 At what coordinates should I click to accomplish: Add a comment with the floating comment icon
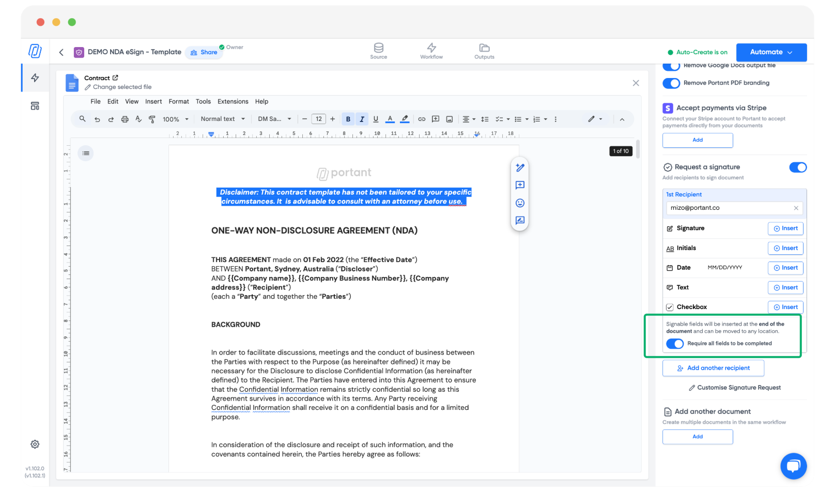coord(520,185)
